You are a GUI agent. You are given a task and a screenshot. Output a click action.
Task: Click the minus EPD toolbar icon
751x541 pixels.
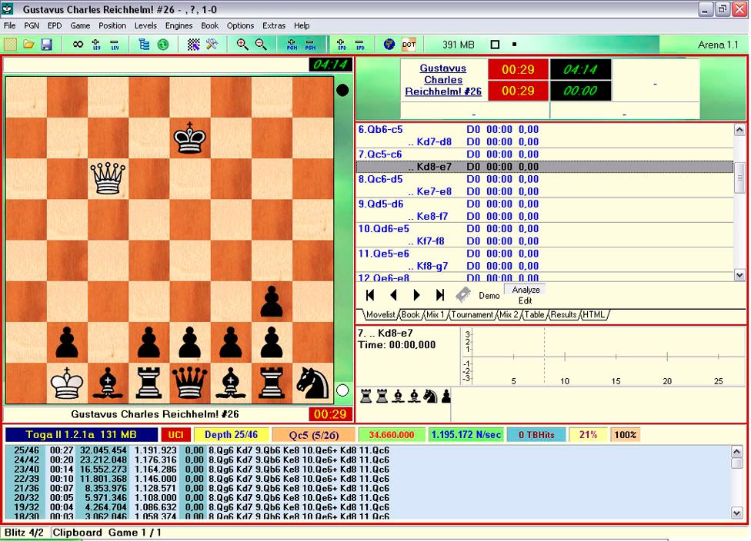pos(360,45)
